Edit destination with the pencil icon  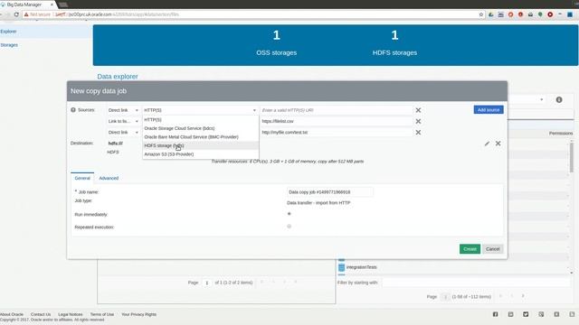[x=487, y=144]
